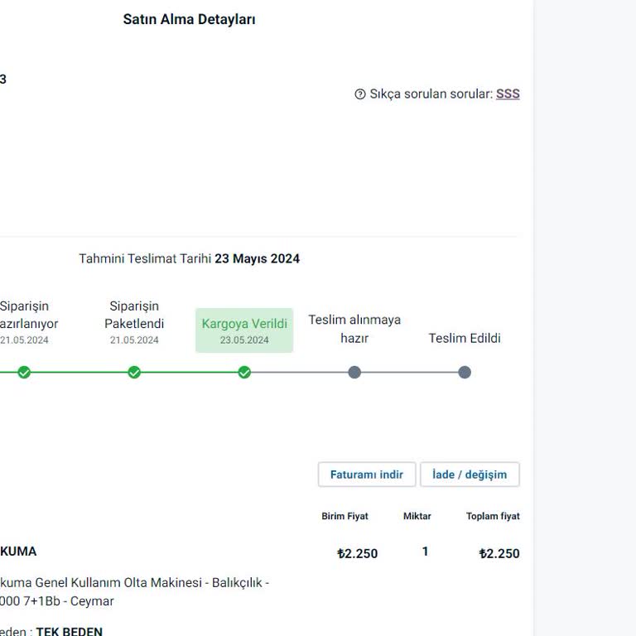636x636 pixels.
Task: Click the Birim Fiyat column header
Action: point(344,516)
